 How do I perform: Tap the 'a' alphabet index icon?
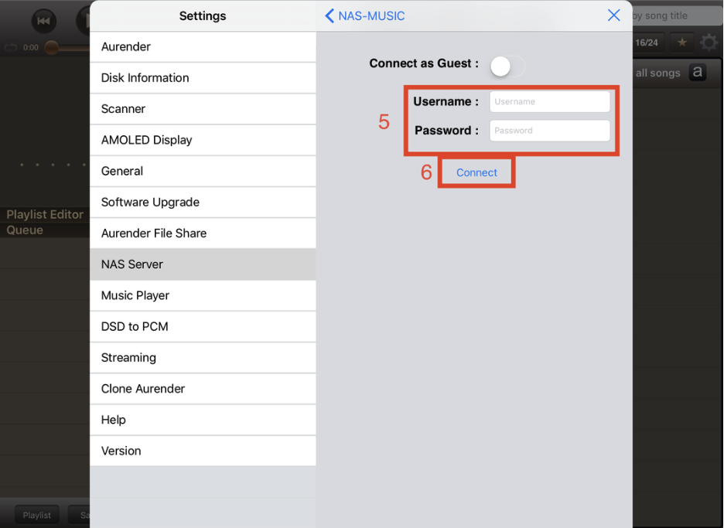click(x=698, y=73)
